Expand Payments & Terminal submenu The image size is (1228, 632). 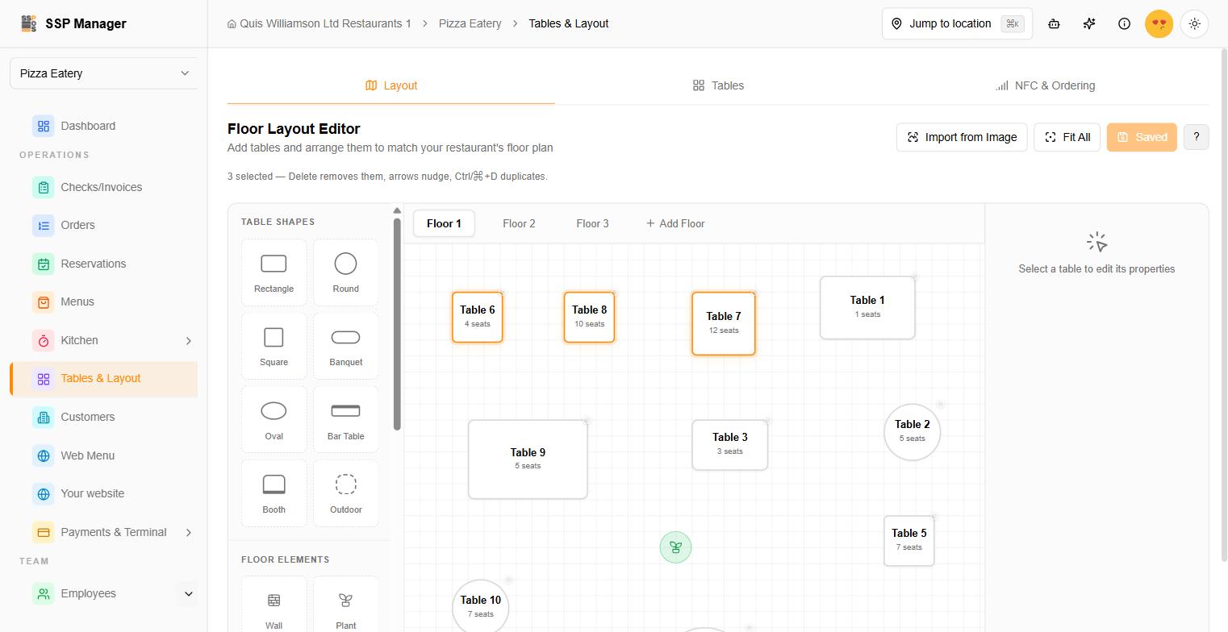point(189,532)
